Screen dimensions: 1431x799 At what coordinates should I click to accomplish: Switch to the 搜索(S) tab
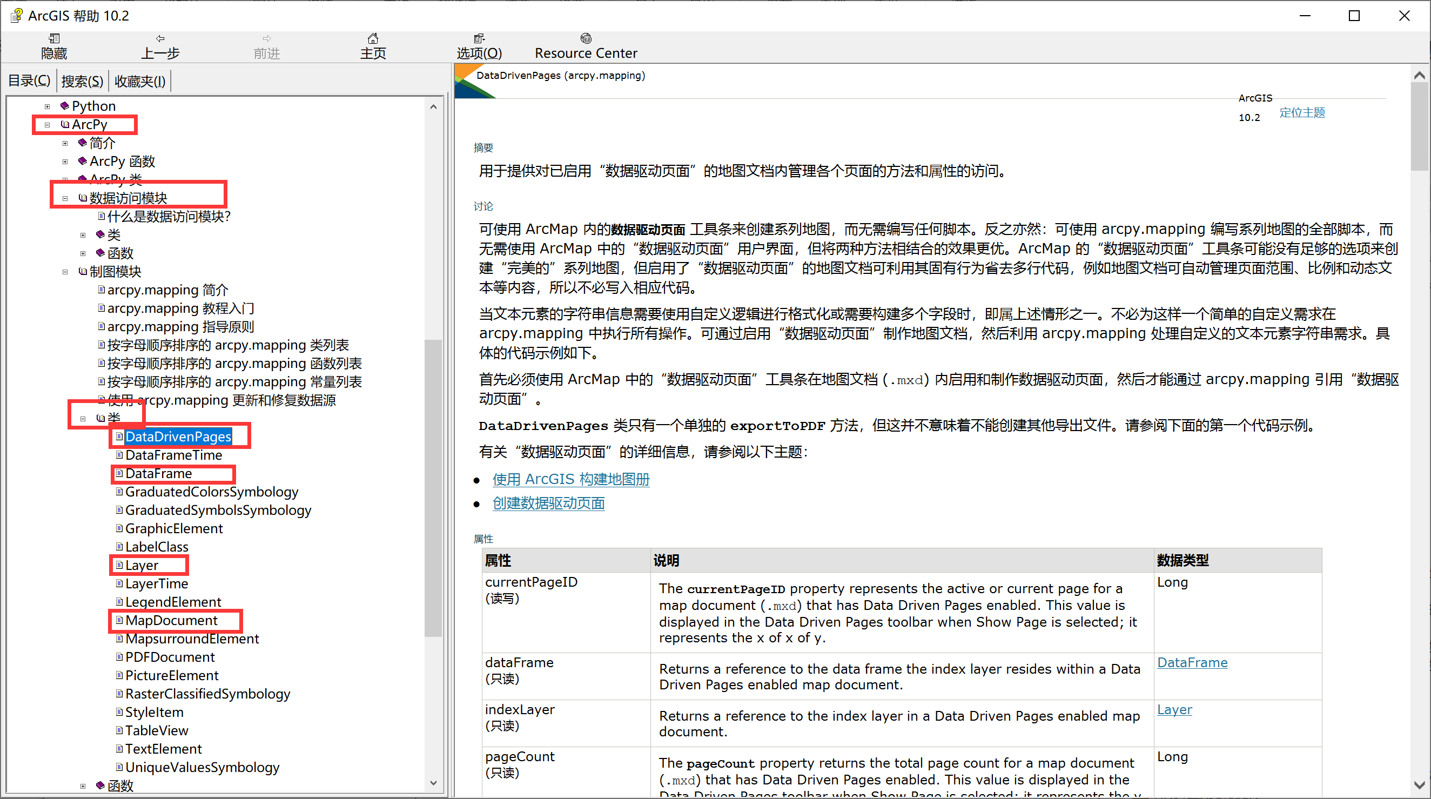tap(81, 81)
